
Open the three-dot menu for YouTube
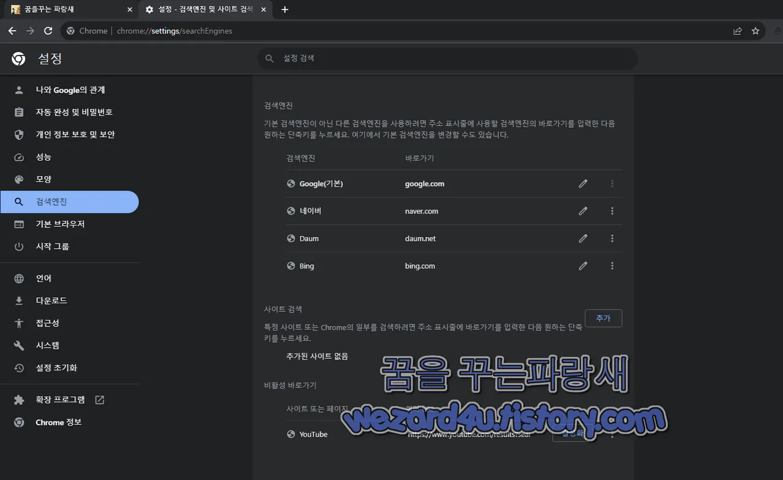(x=612, y=434)
